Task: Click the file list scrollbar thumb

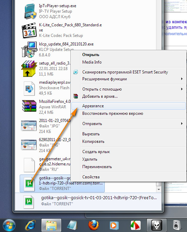Action: click(x=158, y=184)
